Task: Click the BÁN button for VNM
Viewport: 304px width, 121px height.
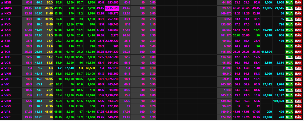Action: coord(298,101)
